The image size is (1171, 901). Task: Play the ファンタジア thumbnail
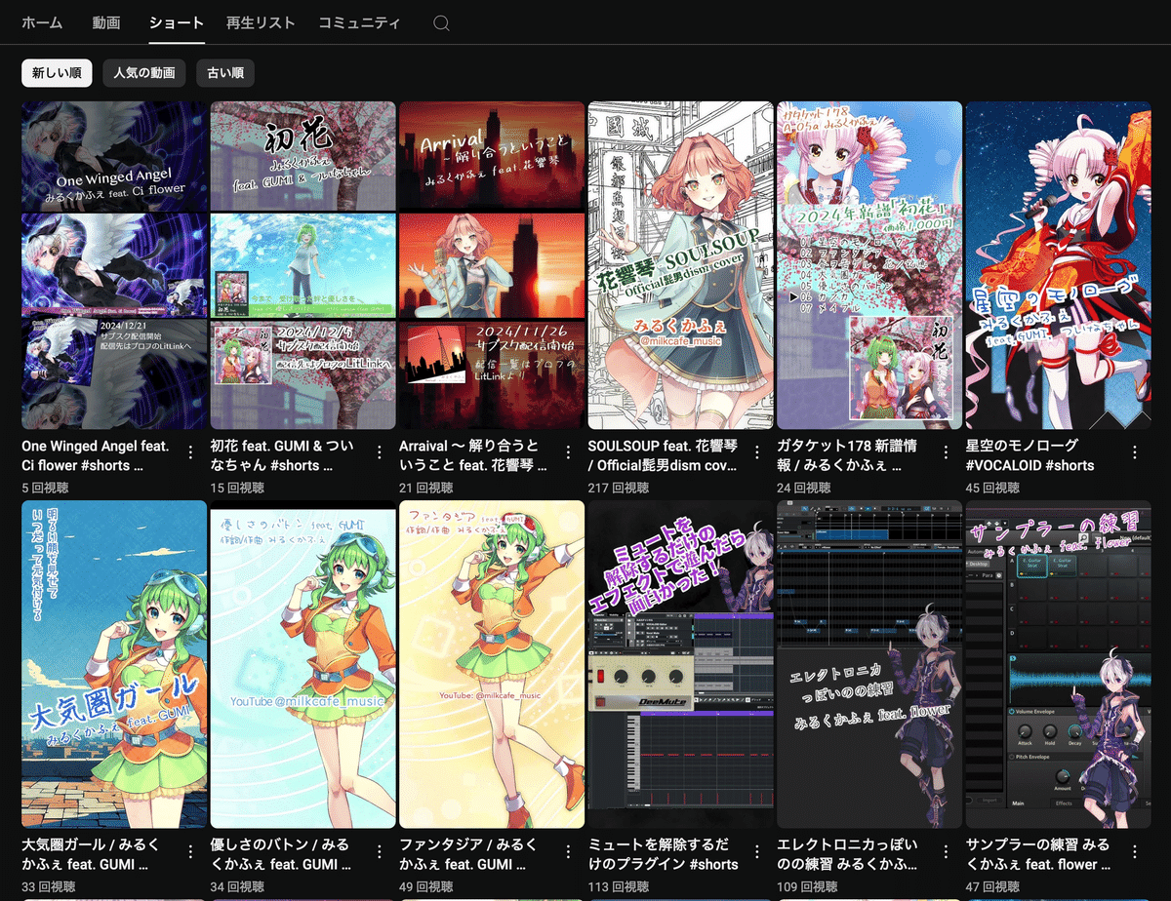pyautogui.click(x=492, y=665)
